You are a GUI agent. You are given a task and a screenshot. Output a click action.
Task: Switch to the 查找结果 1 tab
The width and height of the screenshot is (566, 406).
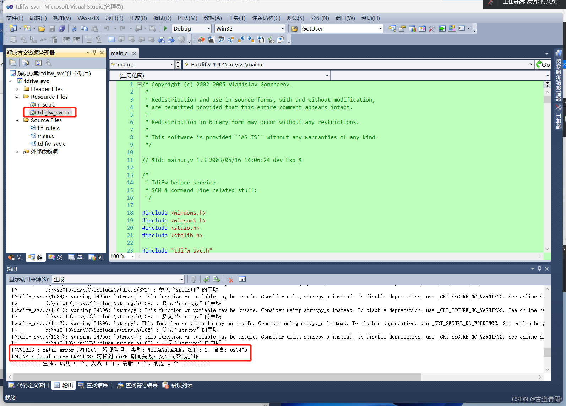point(95,385)
